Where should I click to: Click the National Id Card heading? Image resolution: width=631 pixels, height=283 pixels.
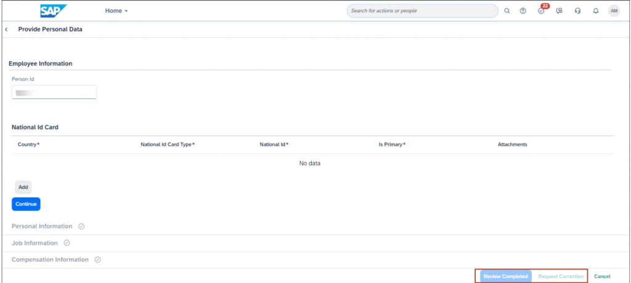pos(35,127)
